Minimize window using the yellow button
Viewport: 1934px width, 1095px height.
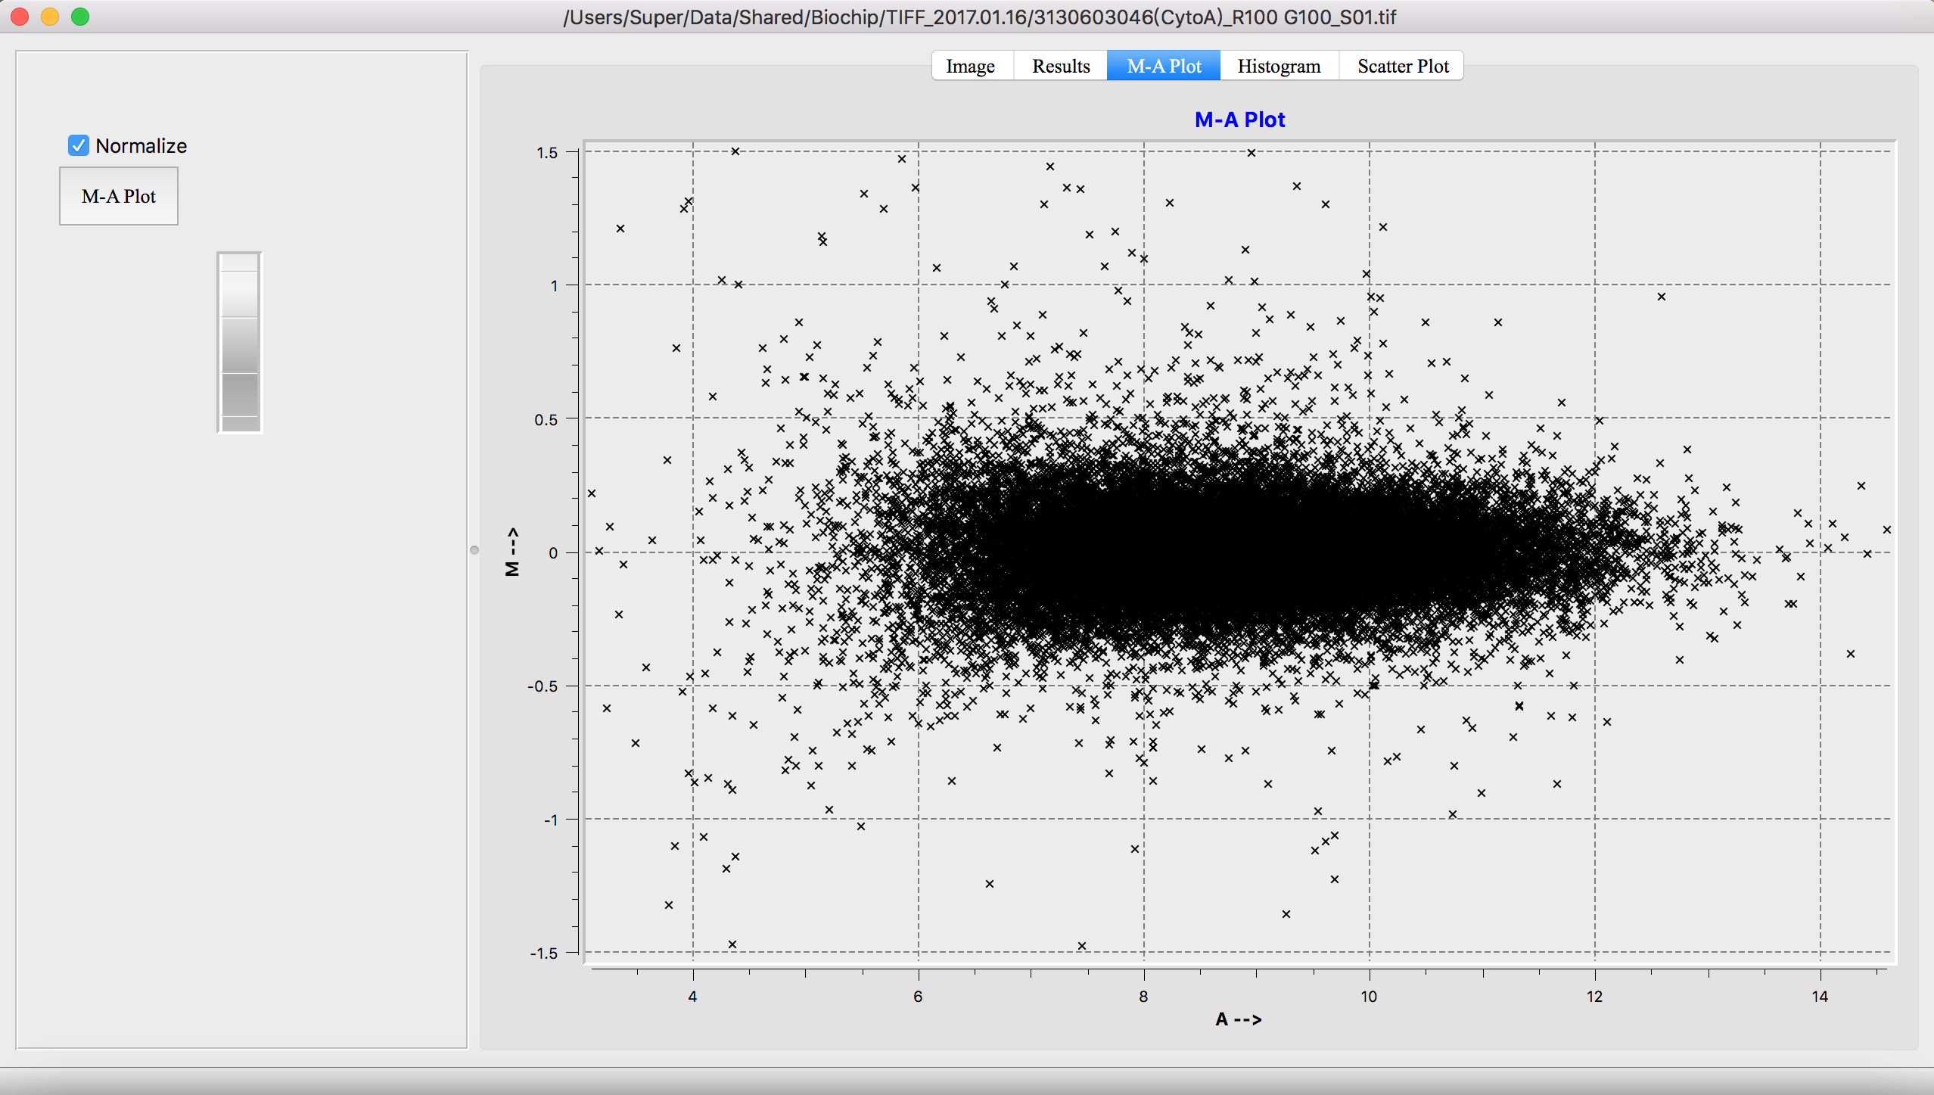pos(50,17)
